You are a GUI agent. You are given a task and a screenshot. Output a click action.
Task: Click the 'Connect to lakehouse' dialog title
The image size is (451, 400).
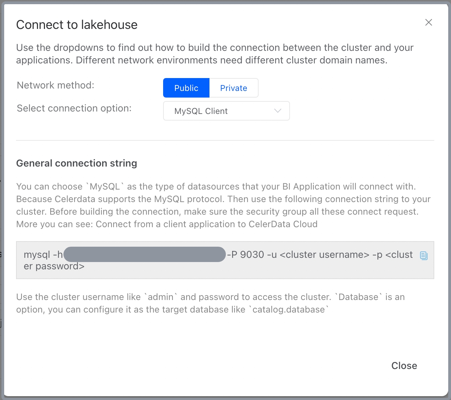click(x=77, y=25)
